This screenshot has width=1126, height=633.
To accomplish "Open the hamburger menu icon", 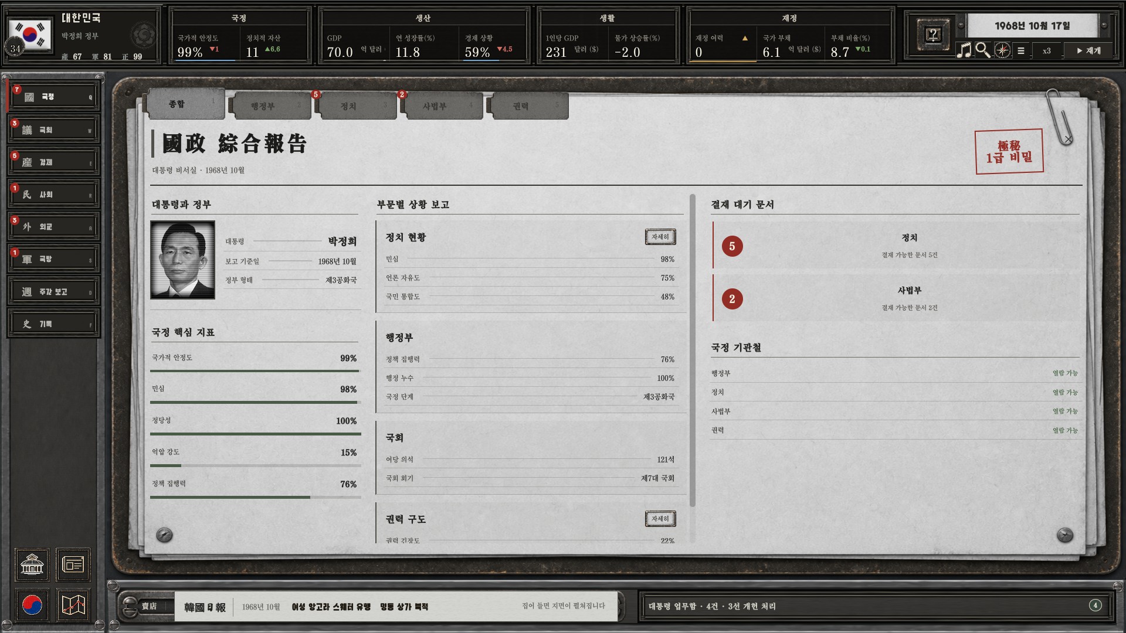I will click(1021, 51).
